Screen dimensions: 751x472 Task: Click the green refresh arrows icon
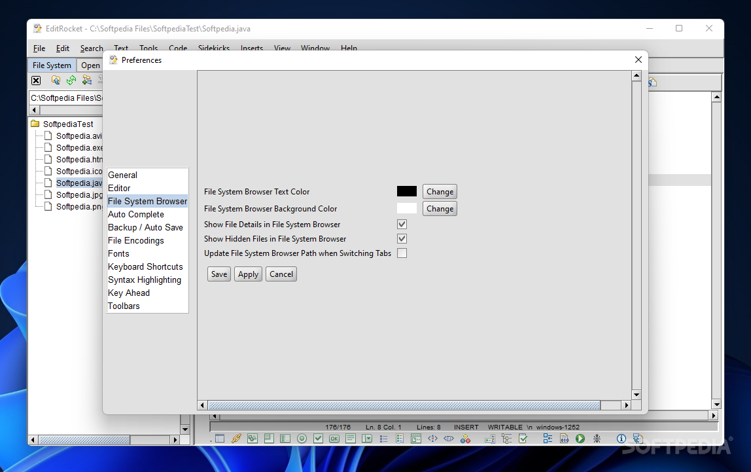[71, 80]
